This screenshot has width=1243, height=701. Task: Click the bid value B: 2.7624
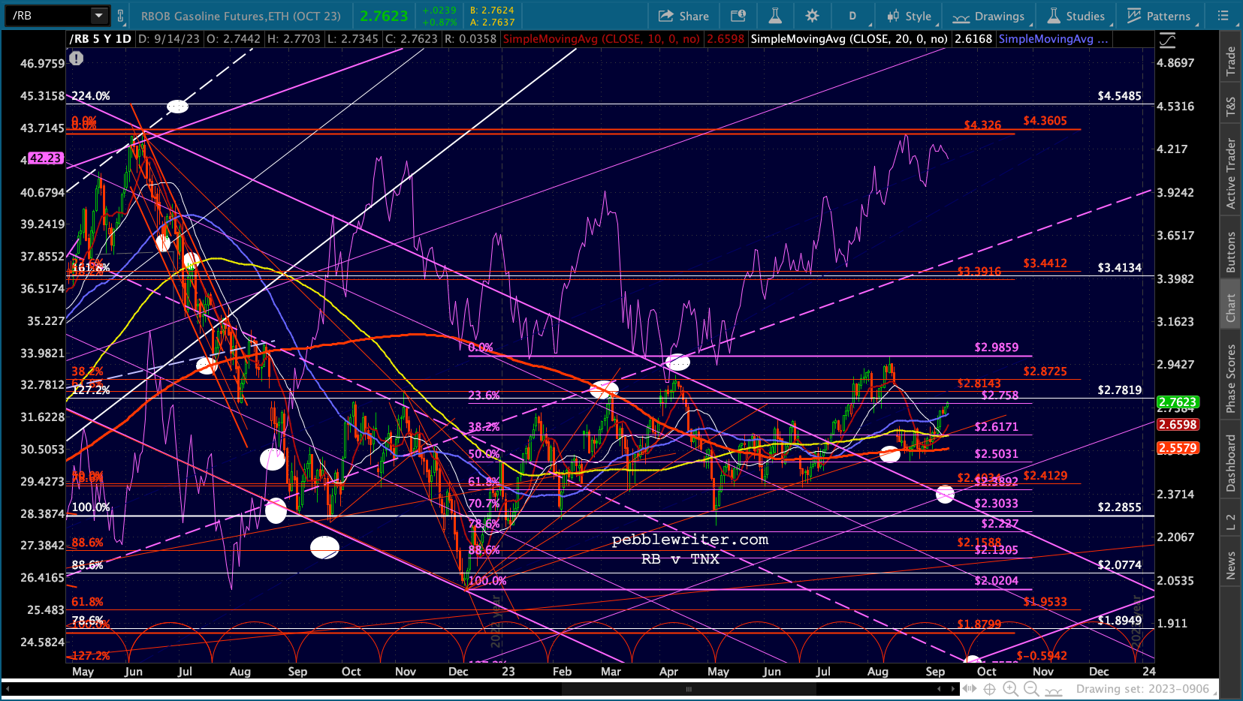pyautogui.click(x=492, y=11)
